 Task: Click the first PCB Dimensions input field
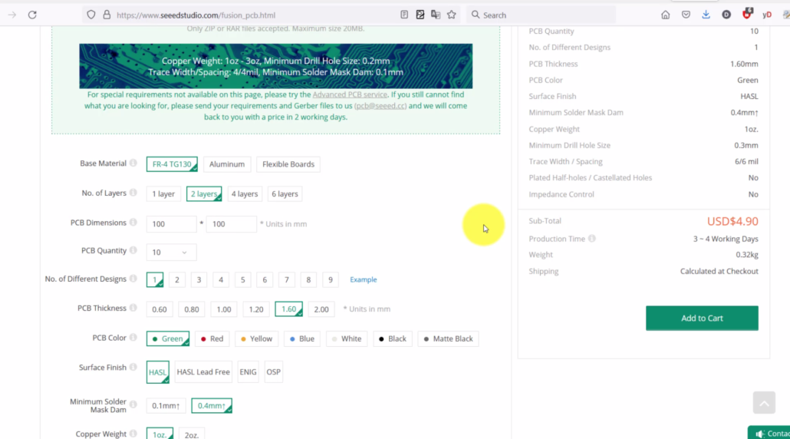pos(171,224)
